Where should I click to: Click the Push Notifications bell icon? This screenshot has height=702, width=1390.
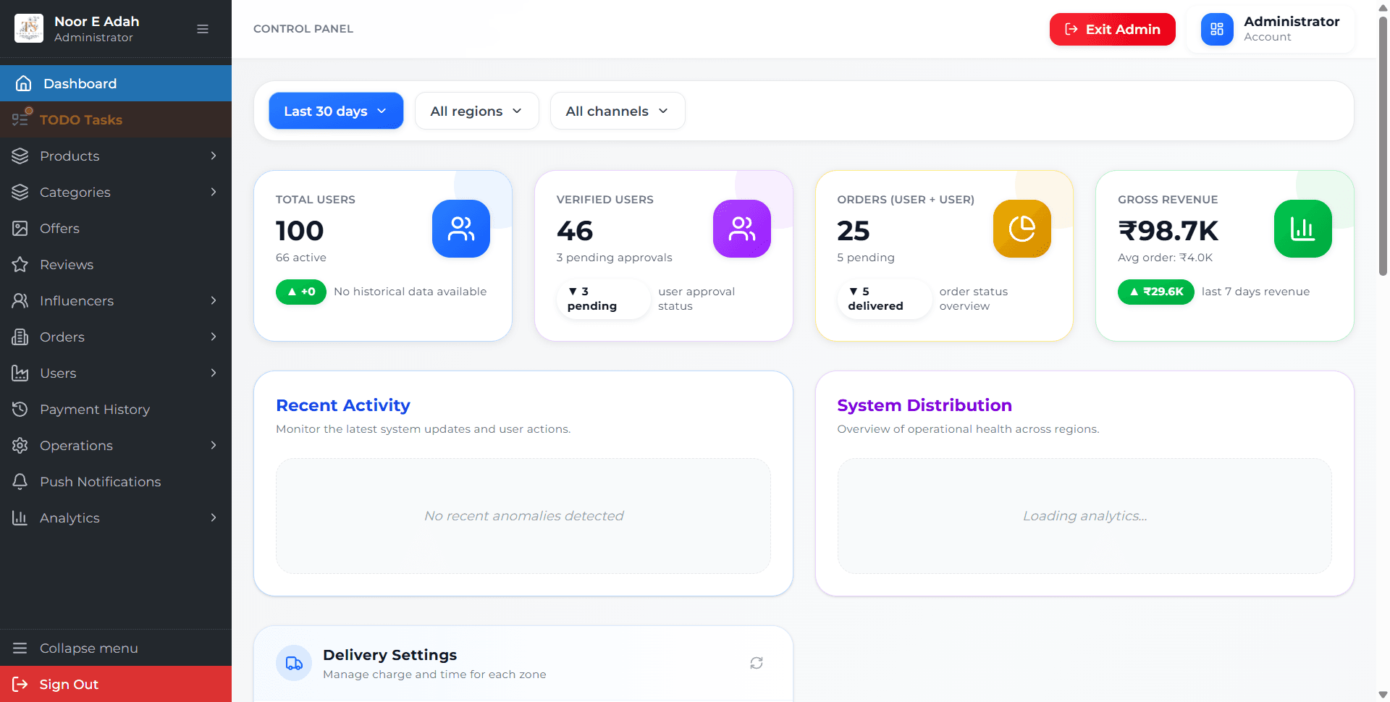tap(20, 481)
